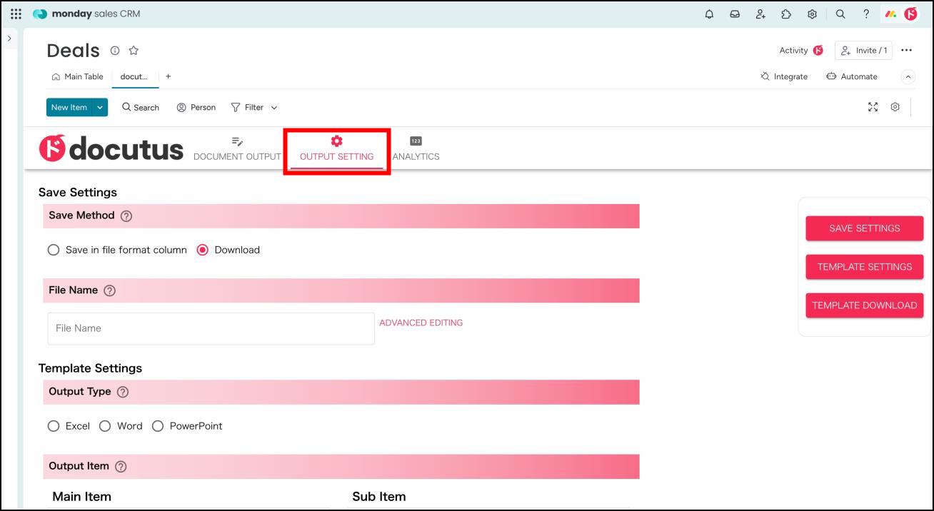The width and height of the screenshot is (934, 511).
Task: Click the fullscreen expand icon
Action: pyautogui.click(x=873, y=107)
